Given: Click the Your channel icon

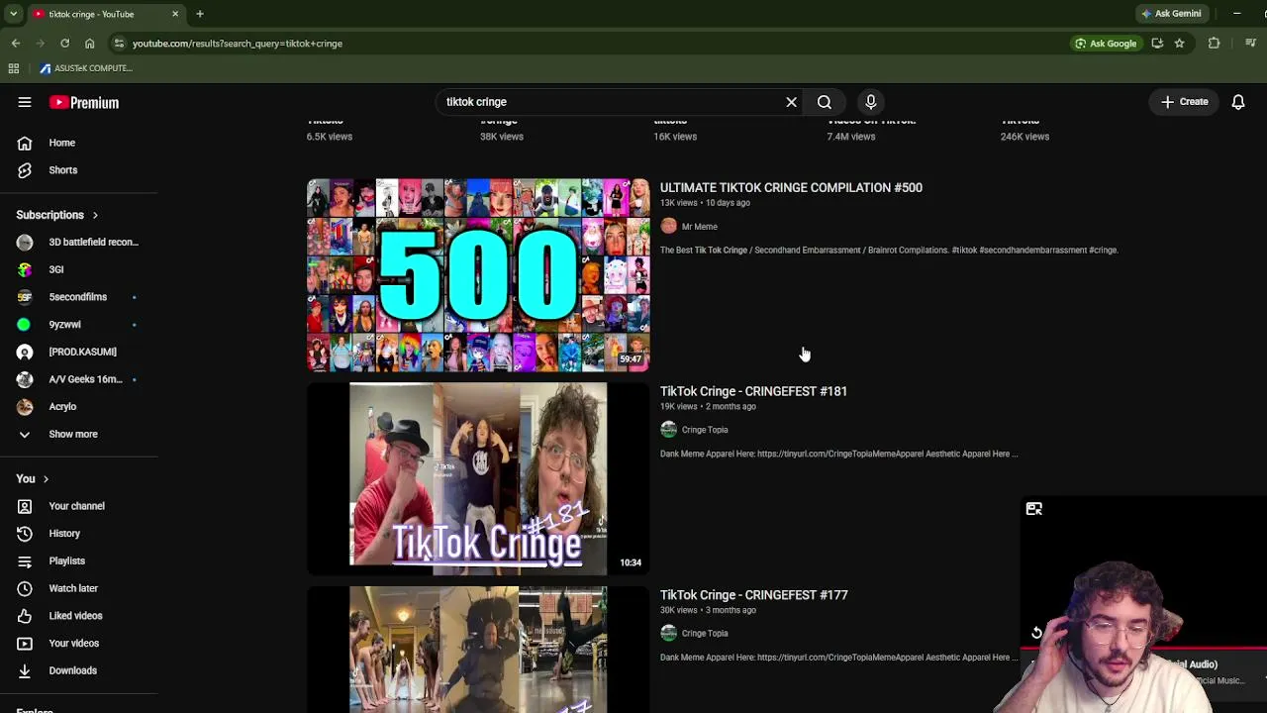Looking at the screenshot, I should tap(25, 506).
